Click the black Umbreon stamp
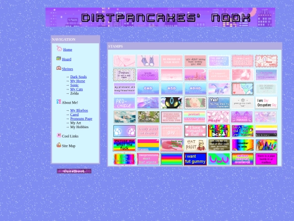The image size is (294, 221). coord(171,103)
